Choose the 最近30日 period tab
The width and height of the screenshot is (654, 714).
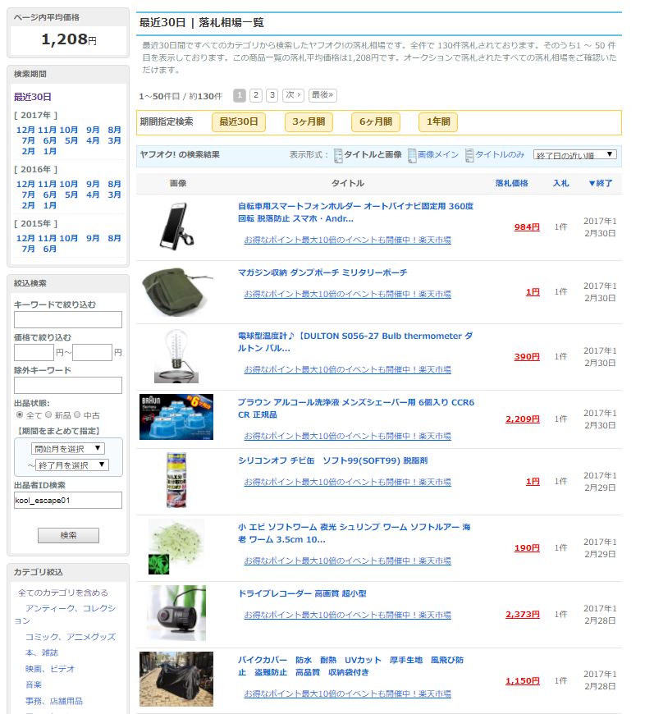click(x=239, y=122)
